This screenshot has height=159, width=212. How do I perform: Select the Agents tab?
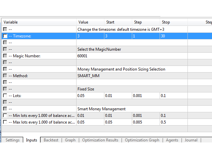[x=172, y=140]
